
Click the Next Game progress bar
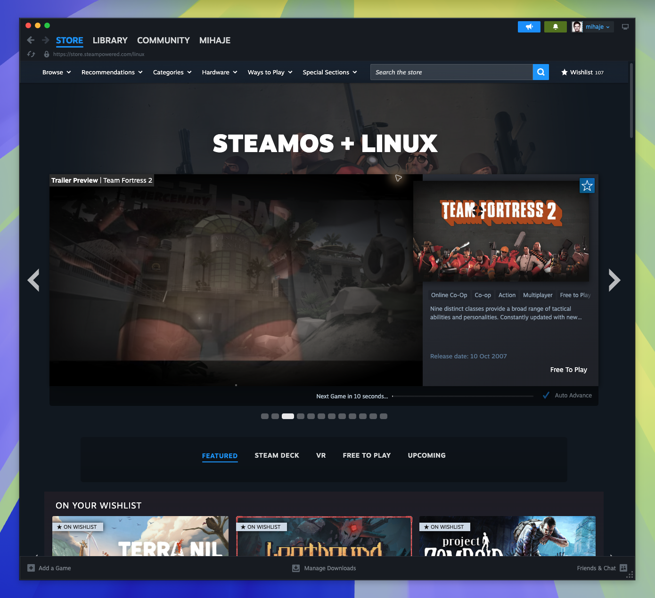coord(463,396)
